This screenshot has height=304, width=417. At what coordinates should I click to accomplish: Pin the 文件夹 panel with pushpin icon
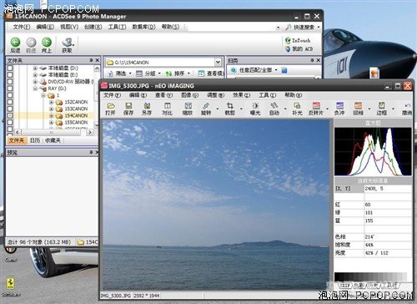pos(91,60)
